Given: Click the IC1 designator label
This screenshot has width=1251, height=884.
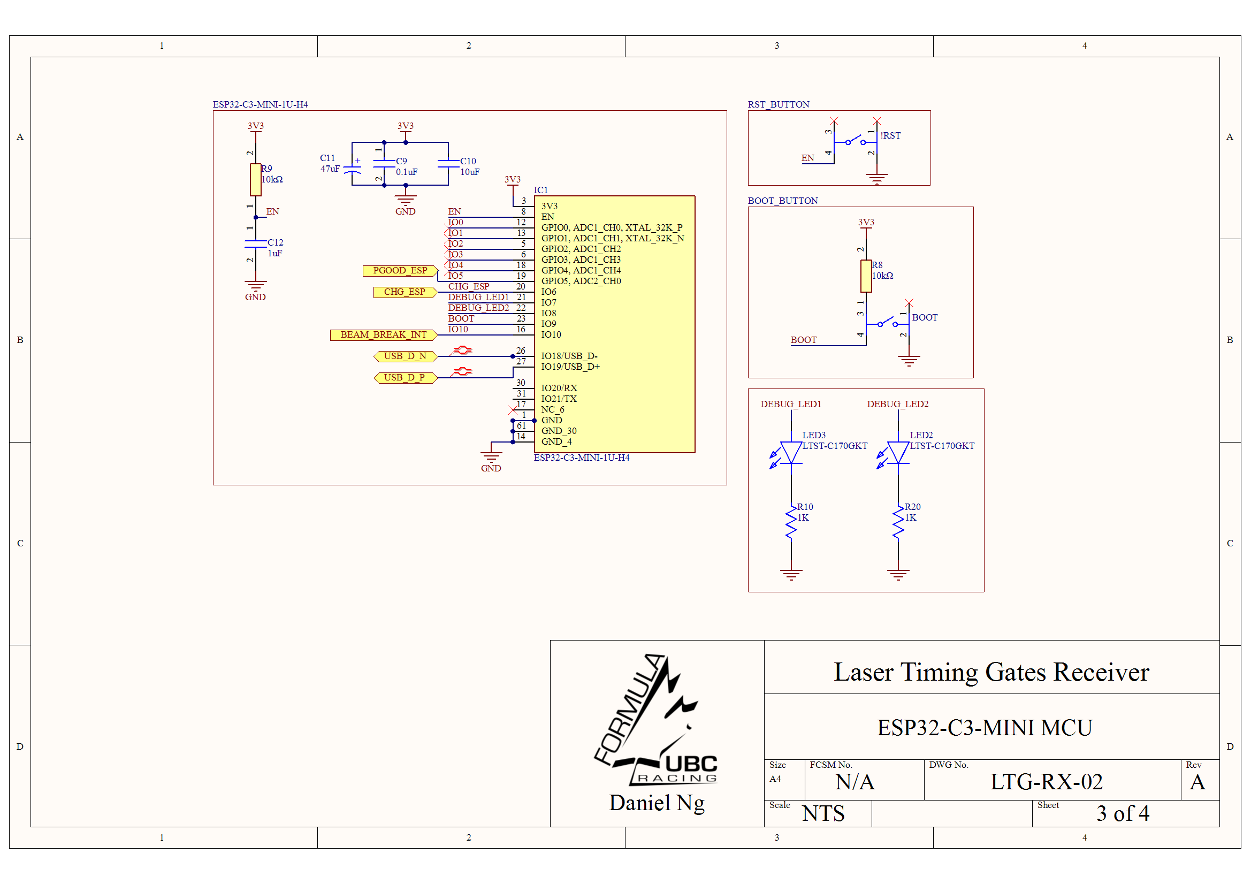Looking at the screenshot, I should click(541, 190).
